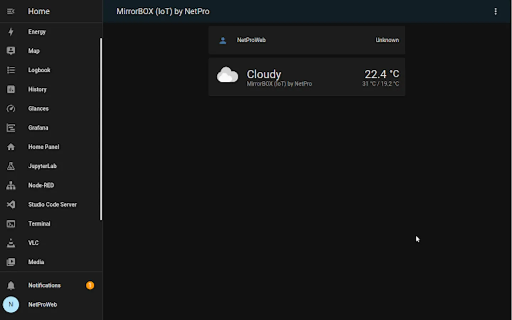Viewport: 512px width, 320px height.
Task: Click the NetProWeb user avatar
Action: coord(11,305)
